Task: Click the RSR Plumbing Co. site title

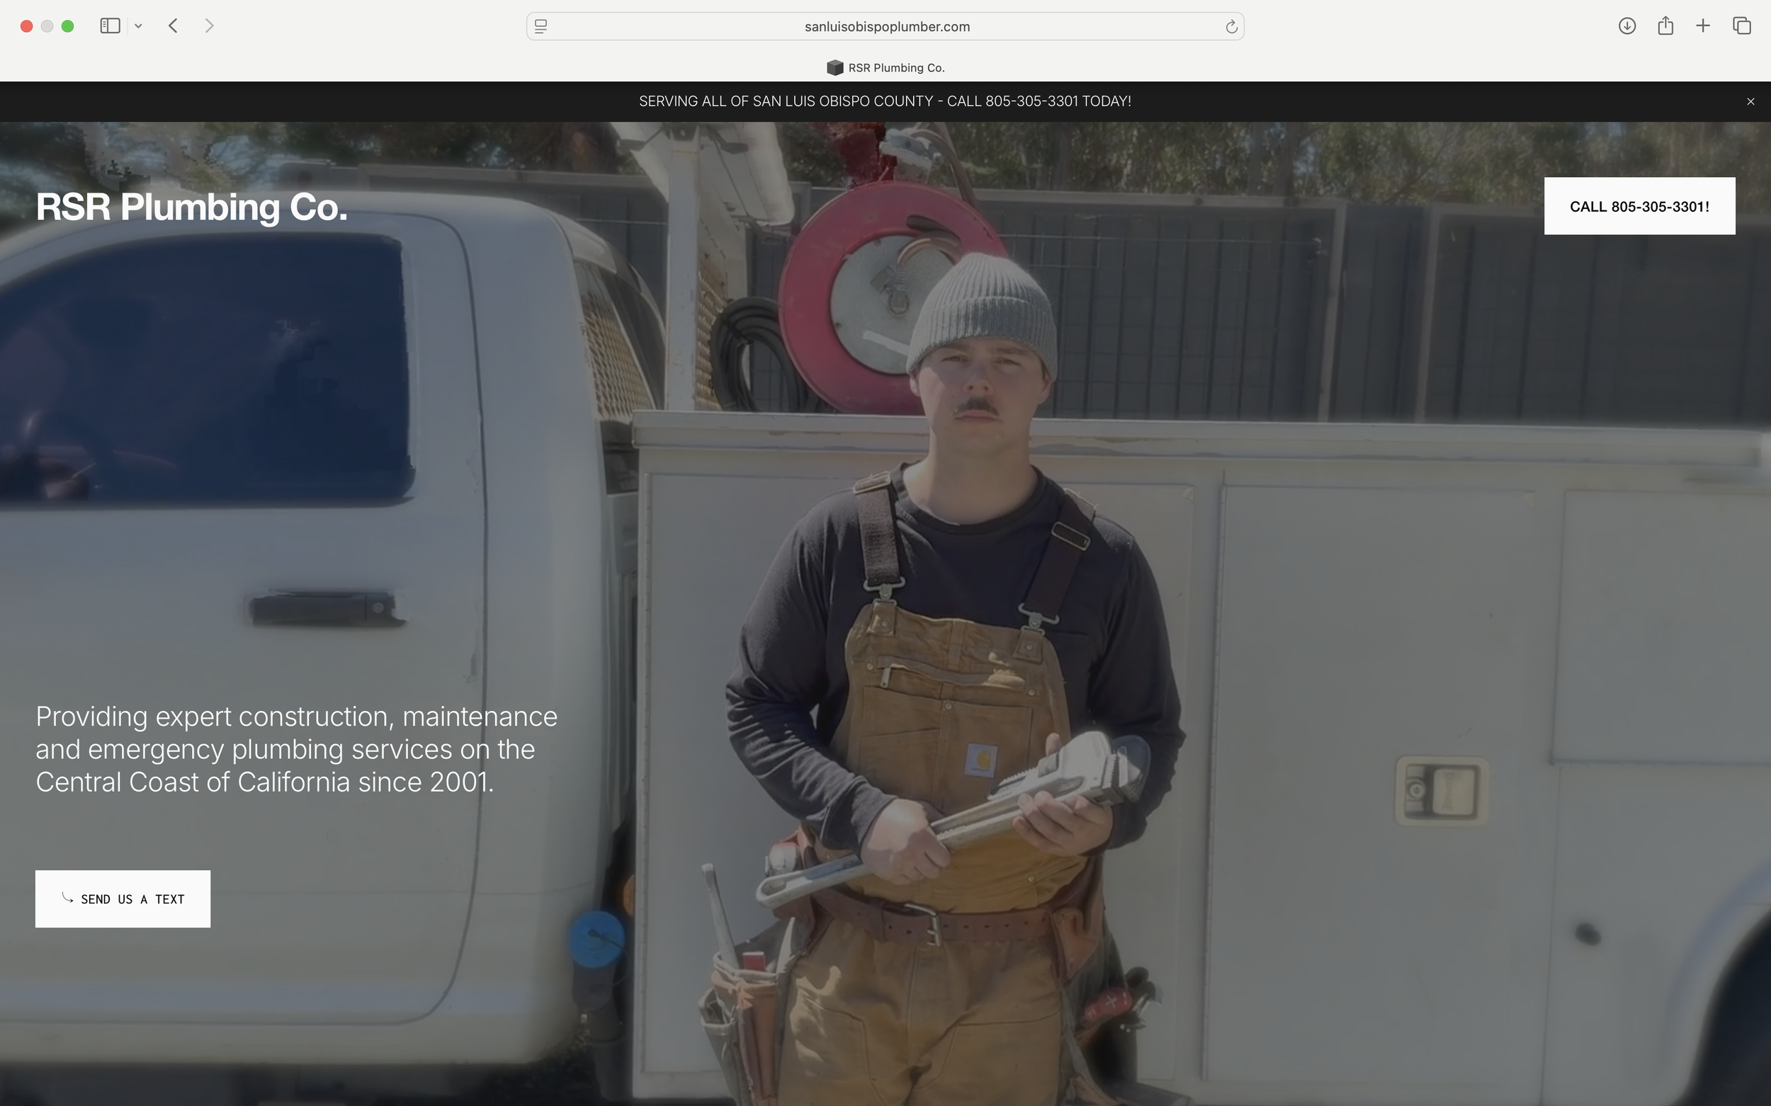Action: (x=192, y=207)
